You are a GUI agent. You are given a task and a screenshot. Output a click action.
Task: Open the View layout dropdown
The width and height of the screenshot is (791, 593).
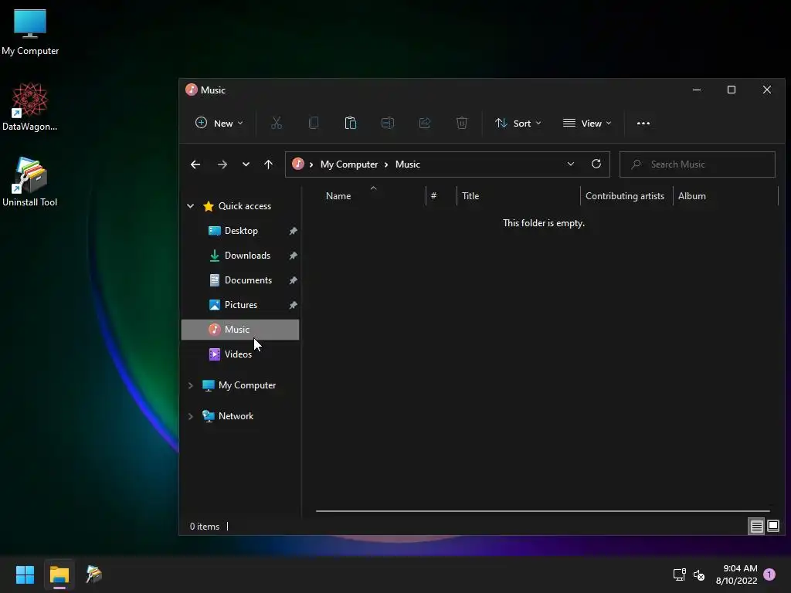587,123
